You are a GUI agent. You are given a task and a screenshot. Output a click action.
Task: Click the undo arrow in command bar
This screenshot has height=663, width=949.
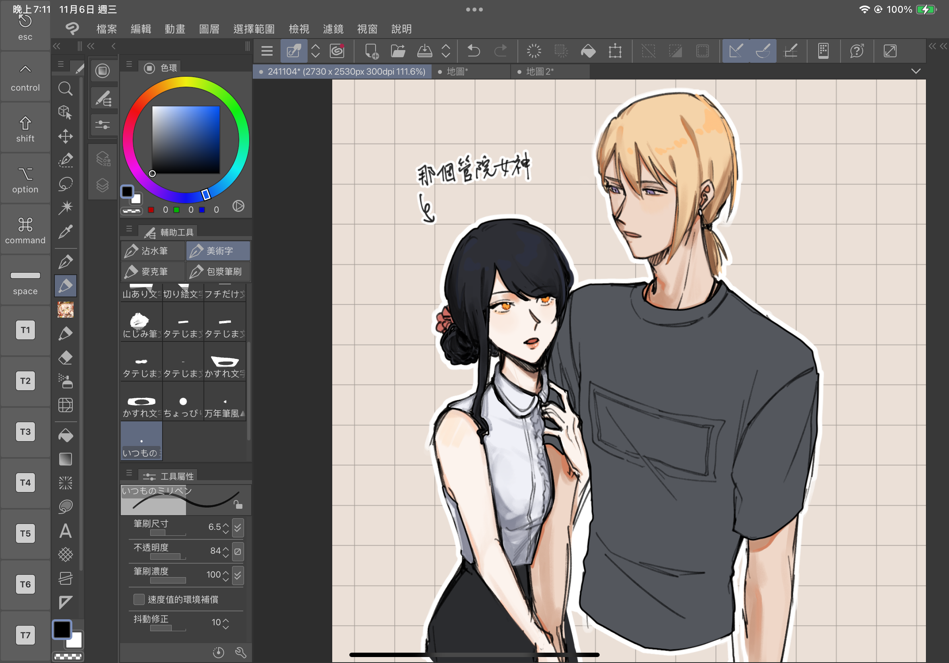474,51
